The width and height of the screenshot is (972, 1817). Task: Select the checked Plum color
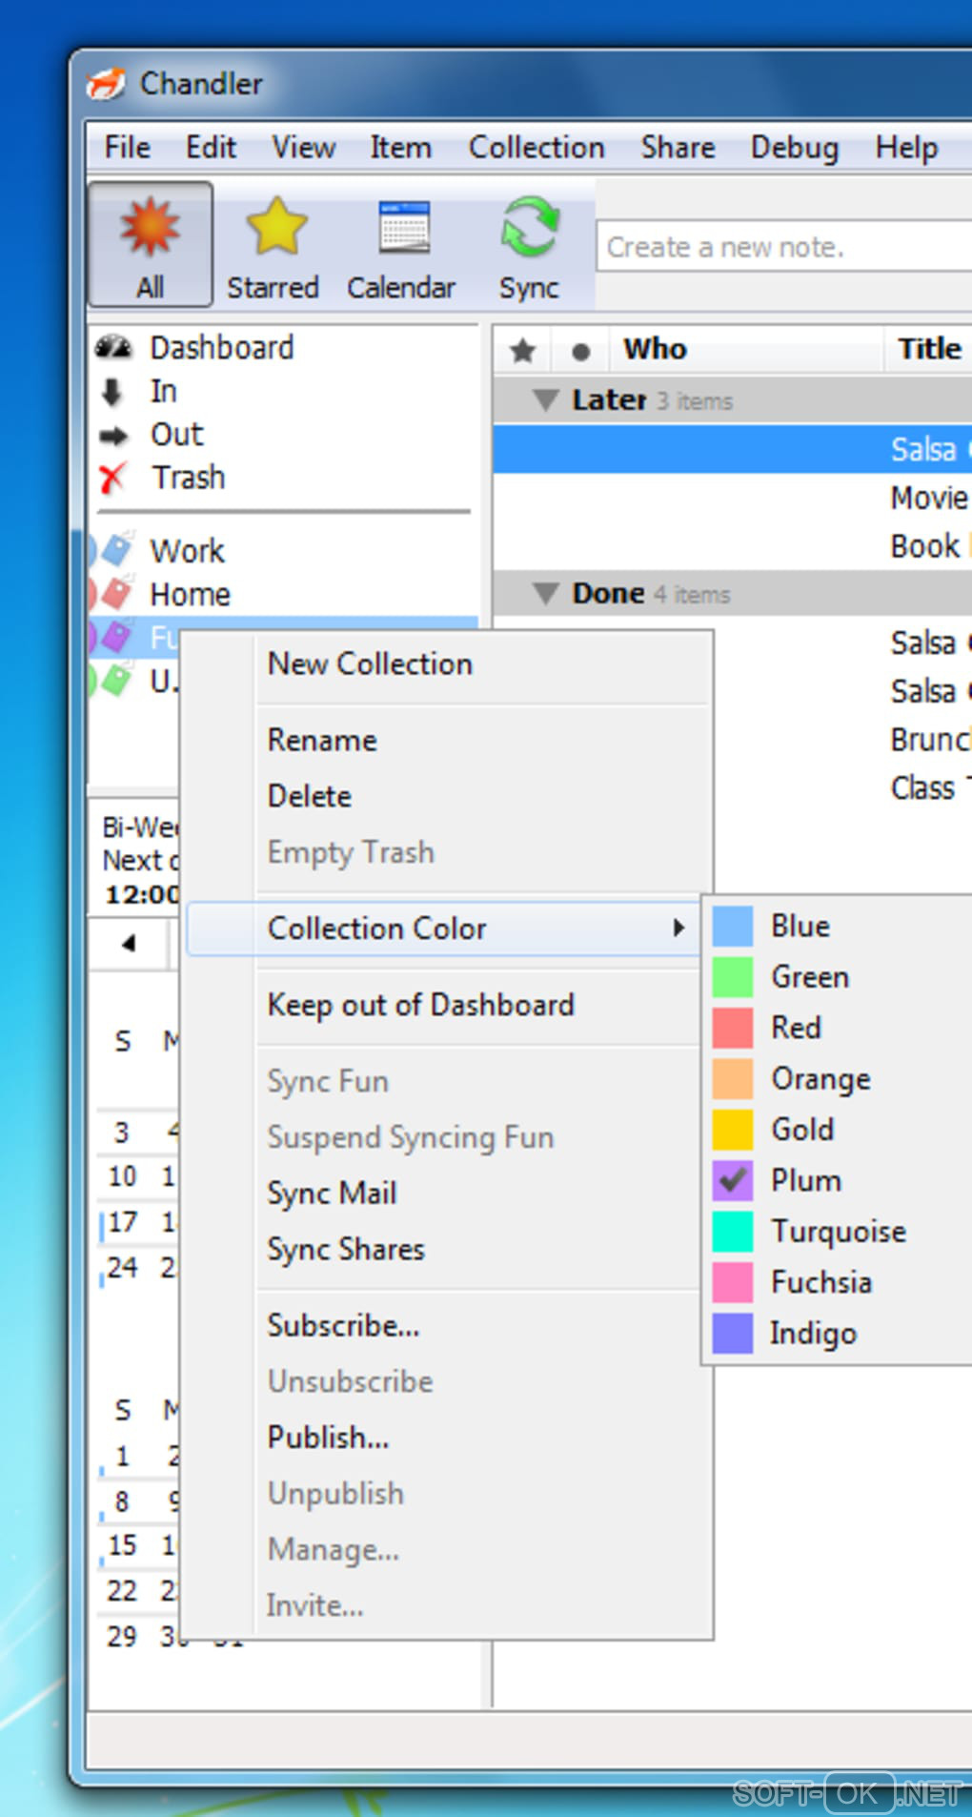[840, 1181]
